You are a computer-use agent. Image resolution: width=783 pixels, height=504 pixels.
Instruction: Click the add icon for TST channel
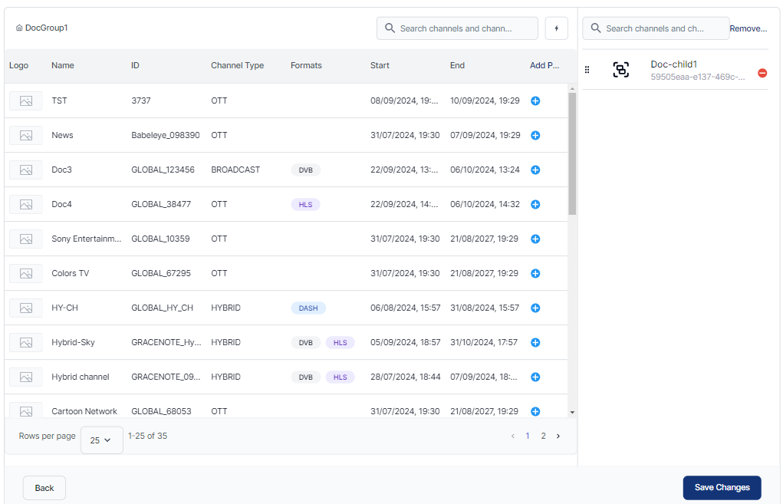[535, 100]
